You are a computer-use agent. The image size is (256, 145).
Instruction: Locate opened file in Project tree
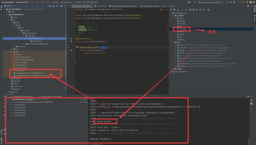(x=50, y=6)
